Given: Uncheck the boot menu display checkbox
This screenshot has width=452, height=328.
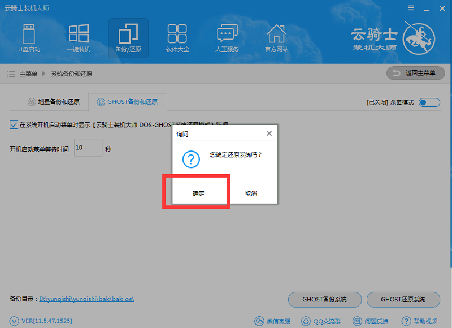Looking at the screenshot, I should [14, 125].
